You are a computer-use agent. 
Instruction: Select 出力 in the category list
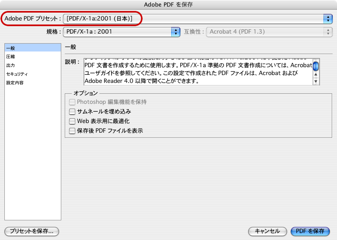click(x=33, y=65)
